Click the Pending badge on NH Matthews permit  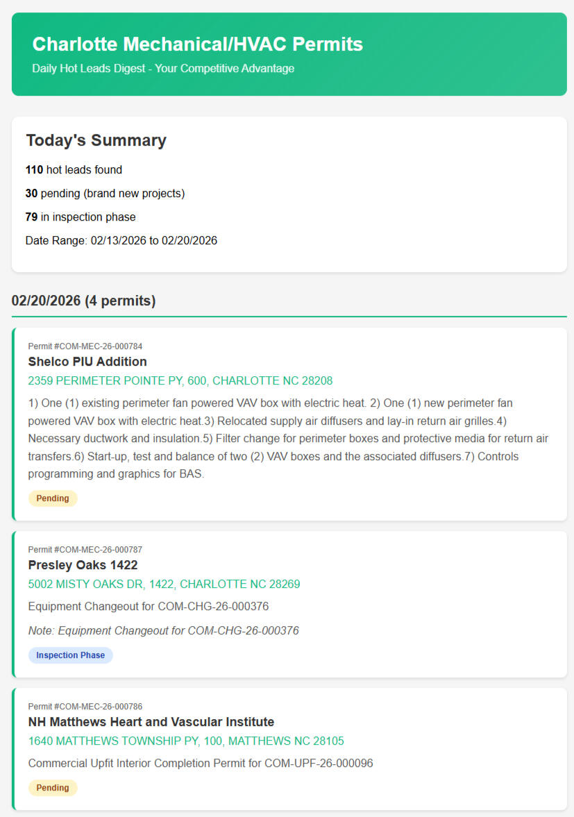[53, 788]
